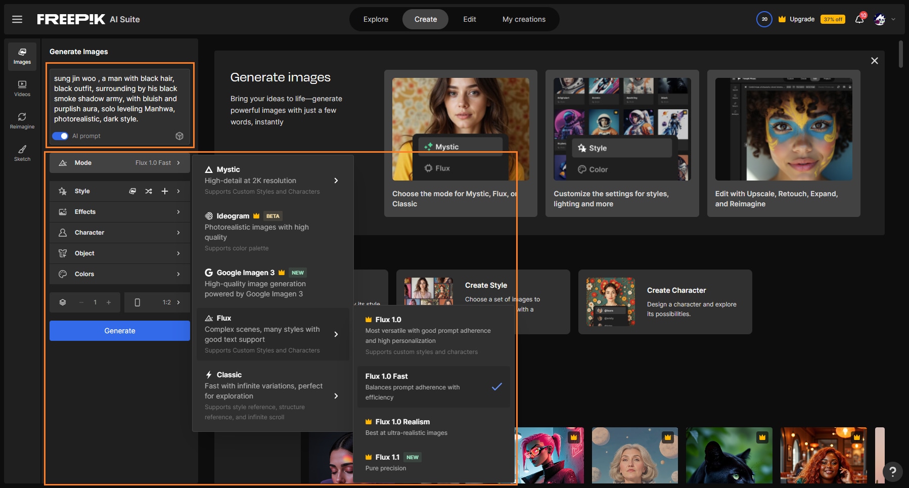
Task: Click the credits counter circle showing 20
Action: [x=764, y=19]
